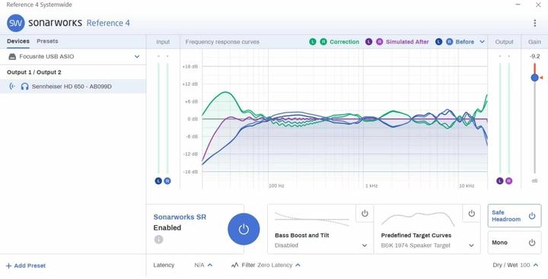Open the Bass Boost and Tilt dropdown

[365, 246]
